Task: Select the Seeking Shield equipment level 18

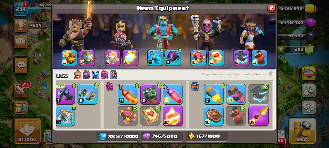Action: 213,116
